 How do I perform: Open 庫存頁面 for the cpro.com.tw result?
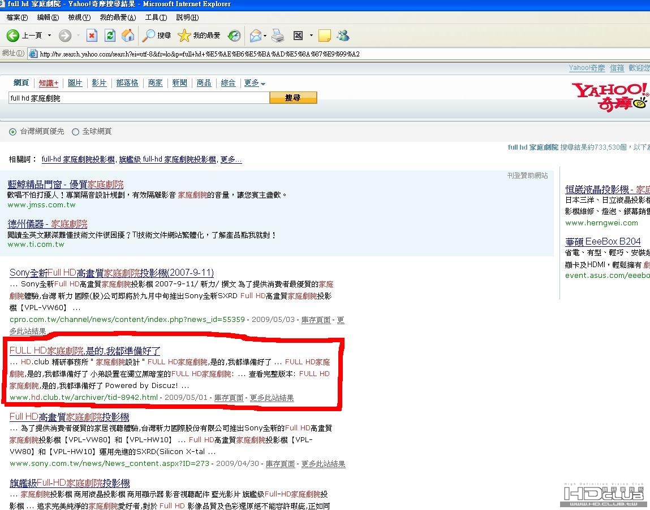click(316, 320)
